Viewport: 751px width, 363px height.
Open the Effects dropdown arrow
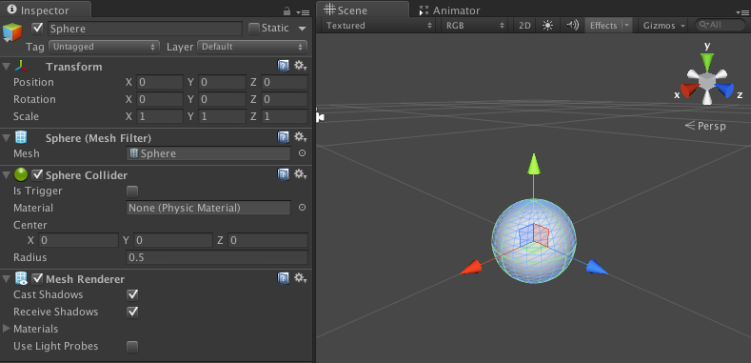point(627,26)
